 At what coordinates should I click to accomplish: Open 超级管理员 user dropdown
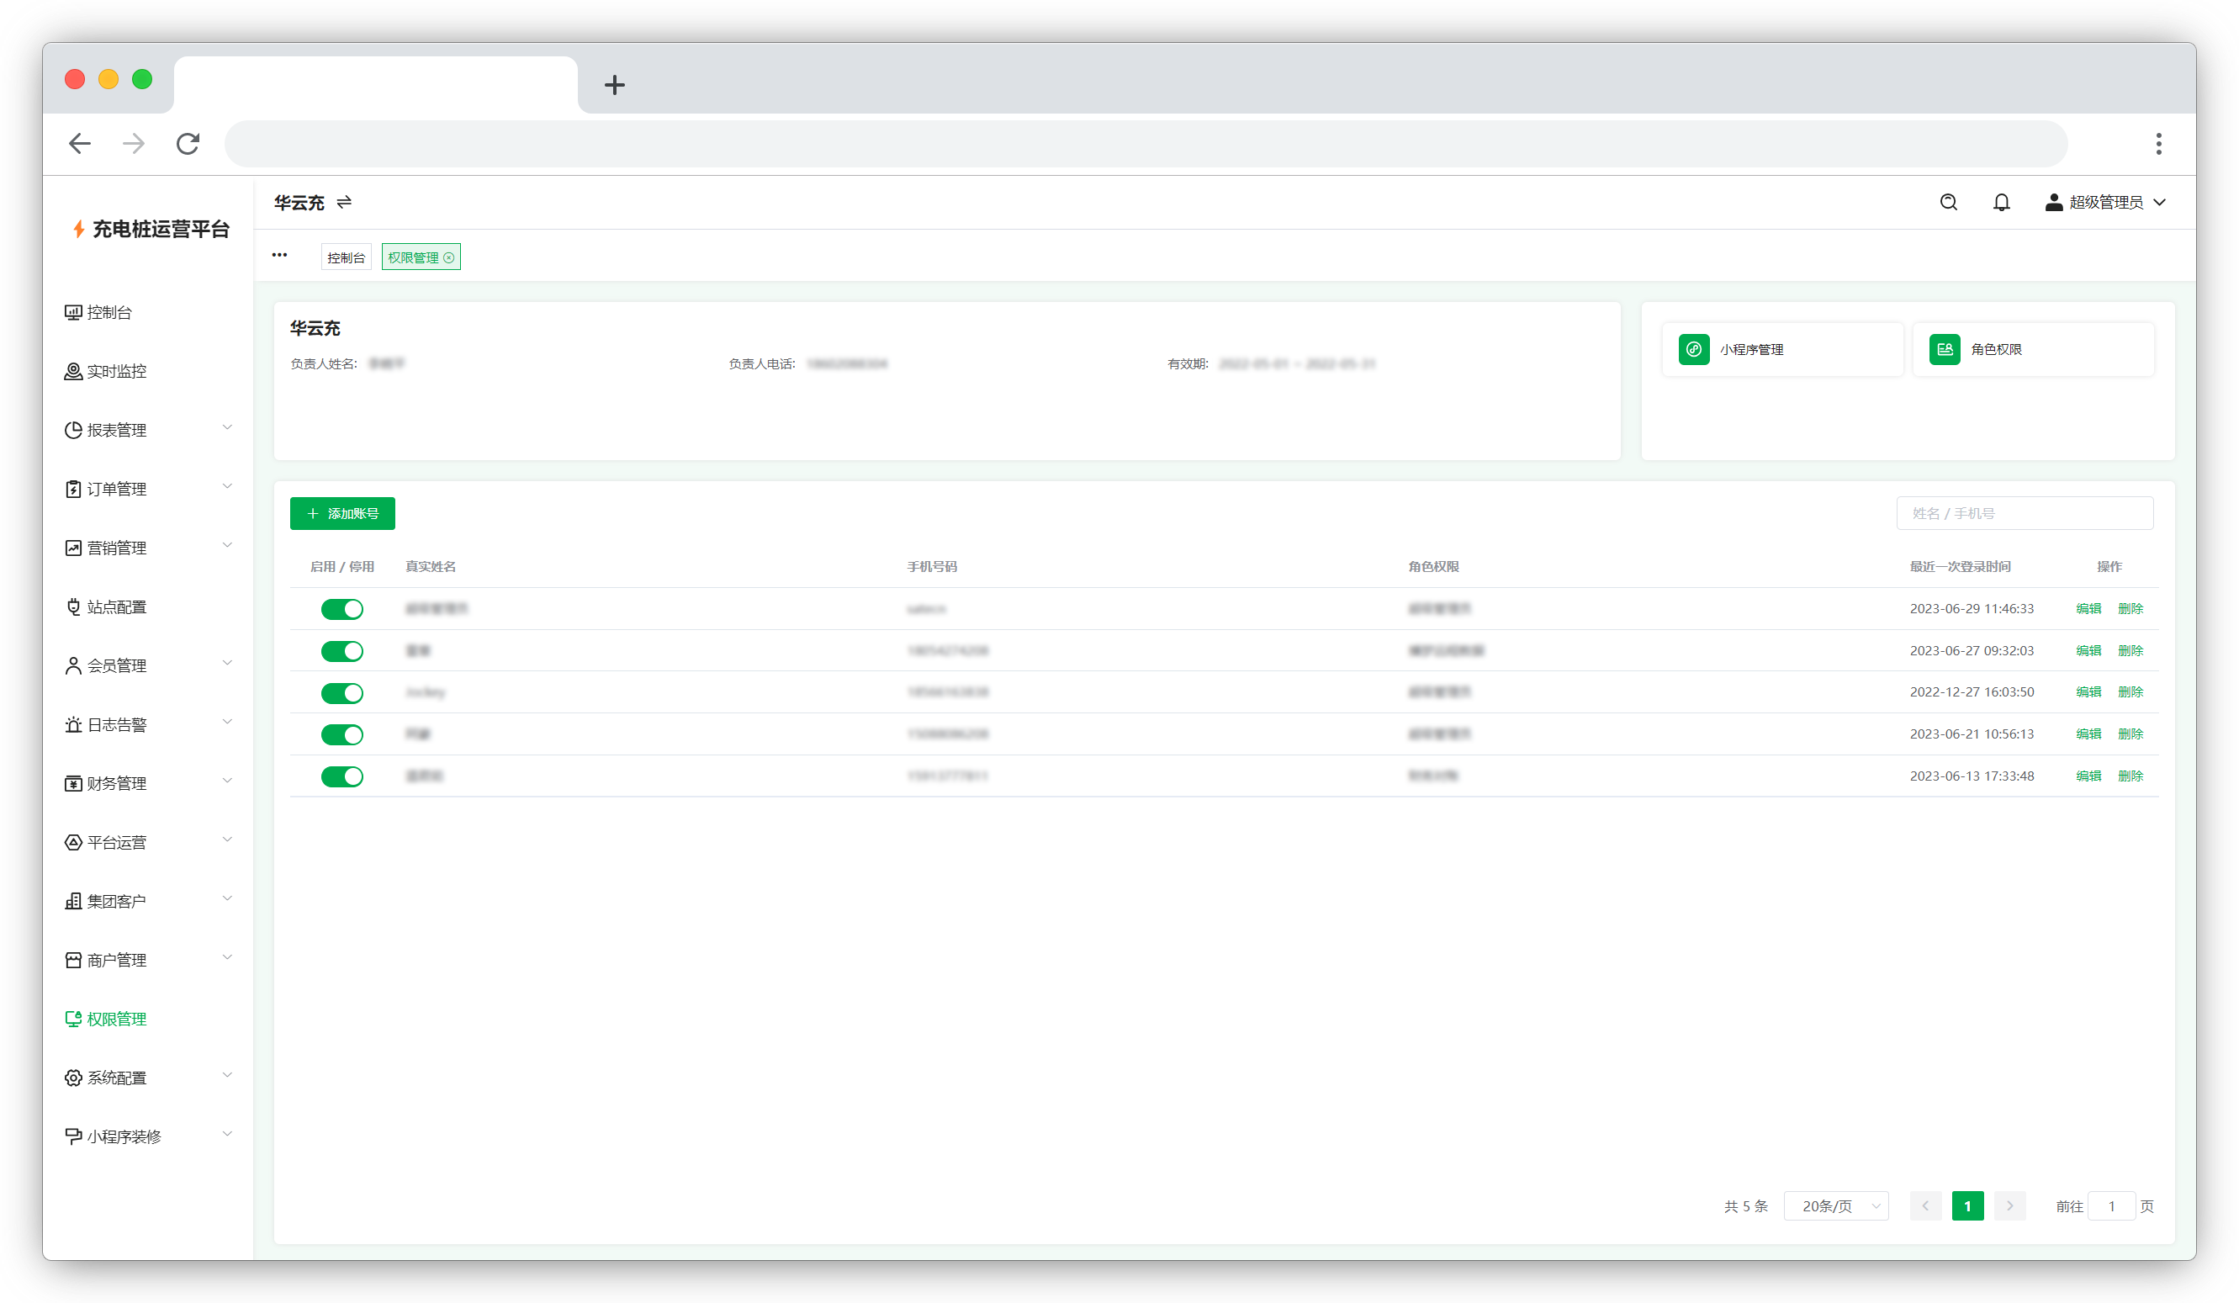tap(2106, 203)
